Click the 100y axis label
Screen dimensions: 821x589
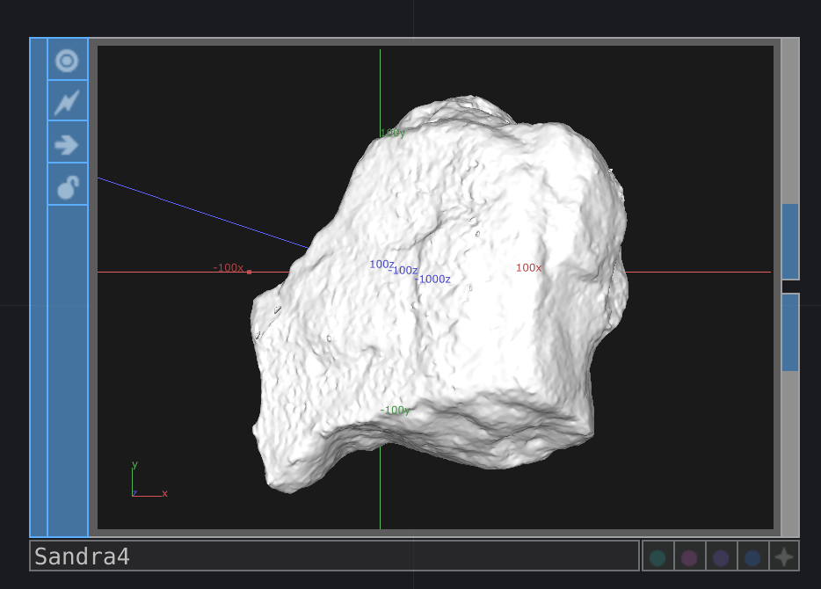(390, 134)
